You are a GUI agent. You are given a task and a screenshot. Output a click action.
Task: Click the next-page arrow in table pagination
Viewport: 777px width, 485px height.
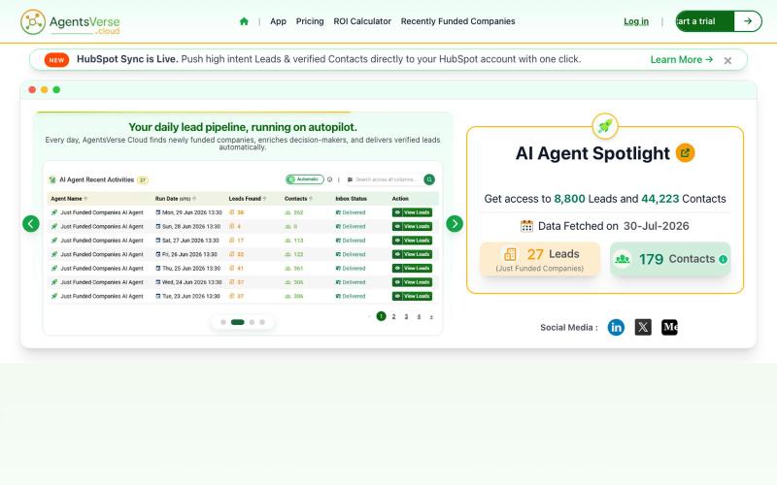(431, 317)
